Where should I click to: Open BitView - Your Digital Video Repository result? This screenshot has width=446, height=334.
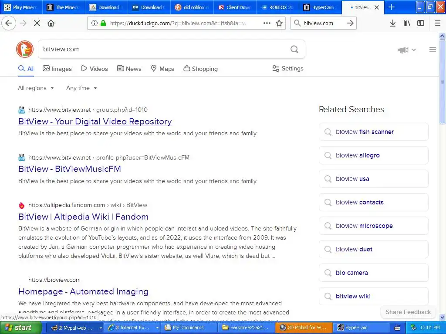[x=95, y=122]
